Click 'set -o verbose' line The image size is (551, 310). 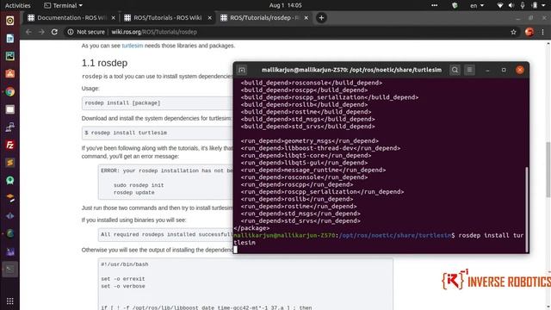coord(122,286)
